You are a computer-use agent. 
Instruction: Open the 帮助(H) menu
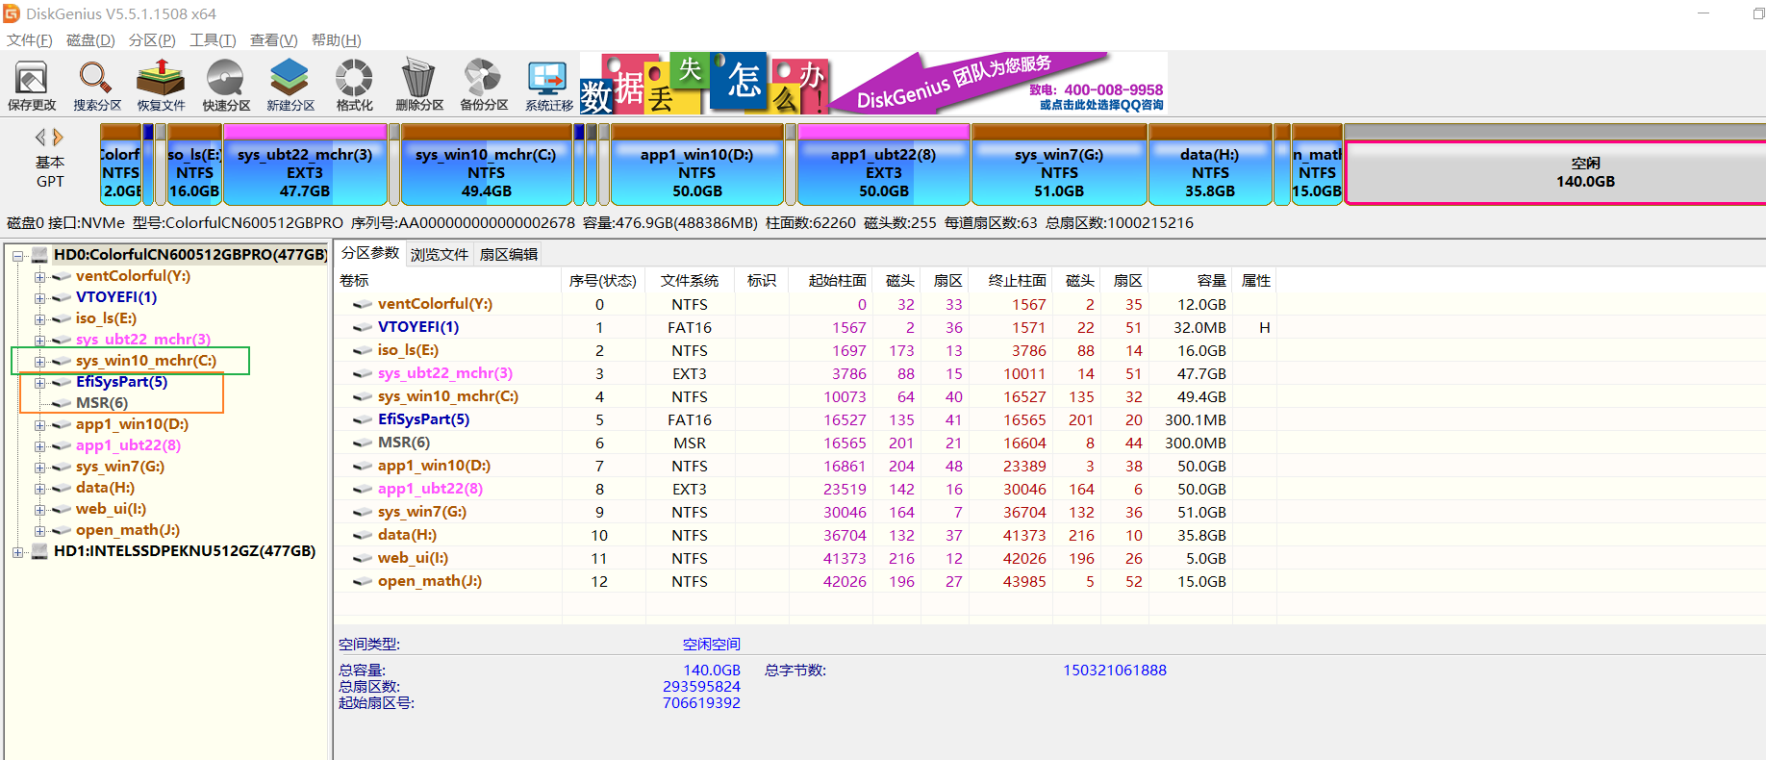click(x=336, y=39)
